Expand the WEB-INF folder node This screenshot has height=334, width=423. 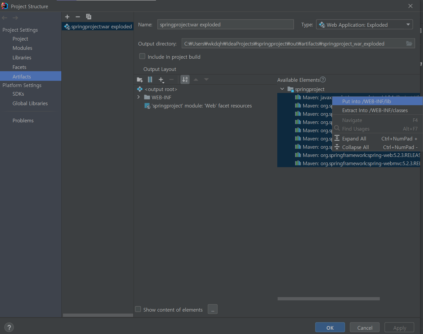[x=138, y=97]
